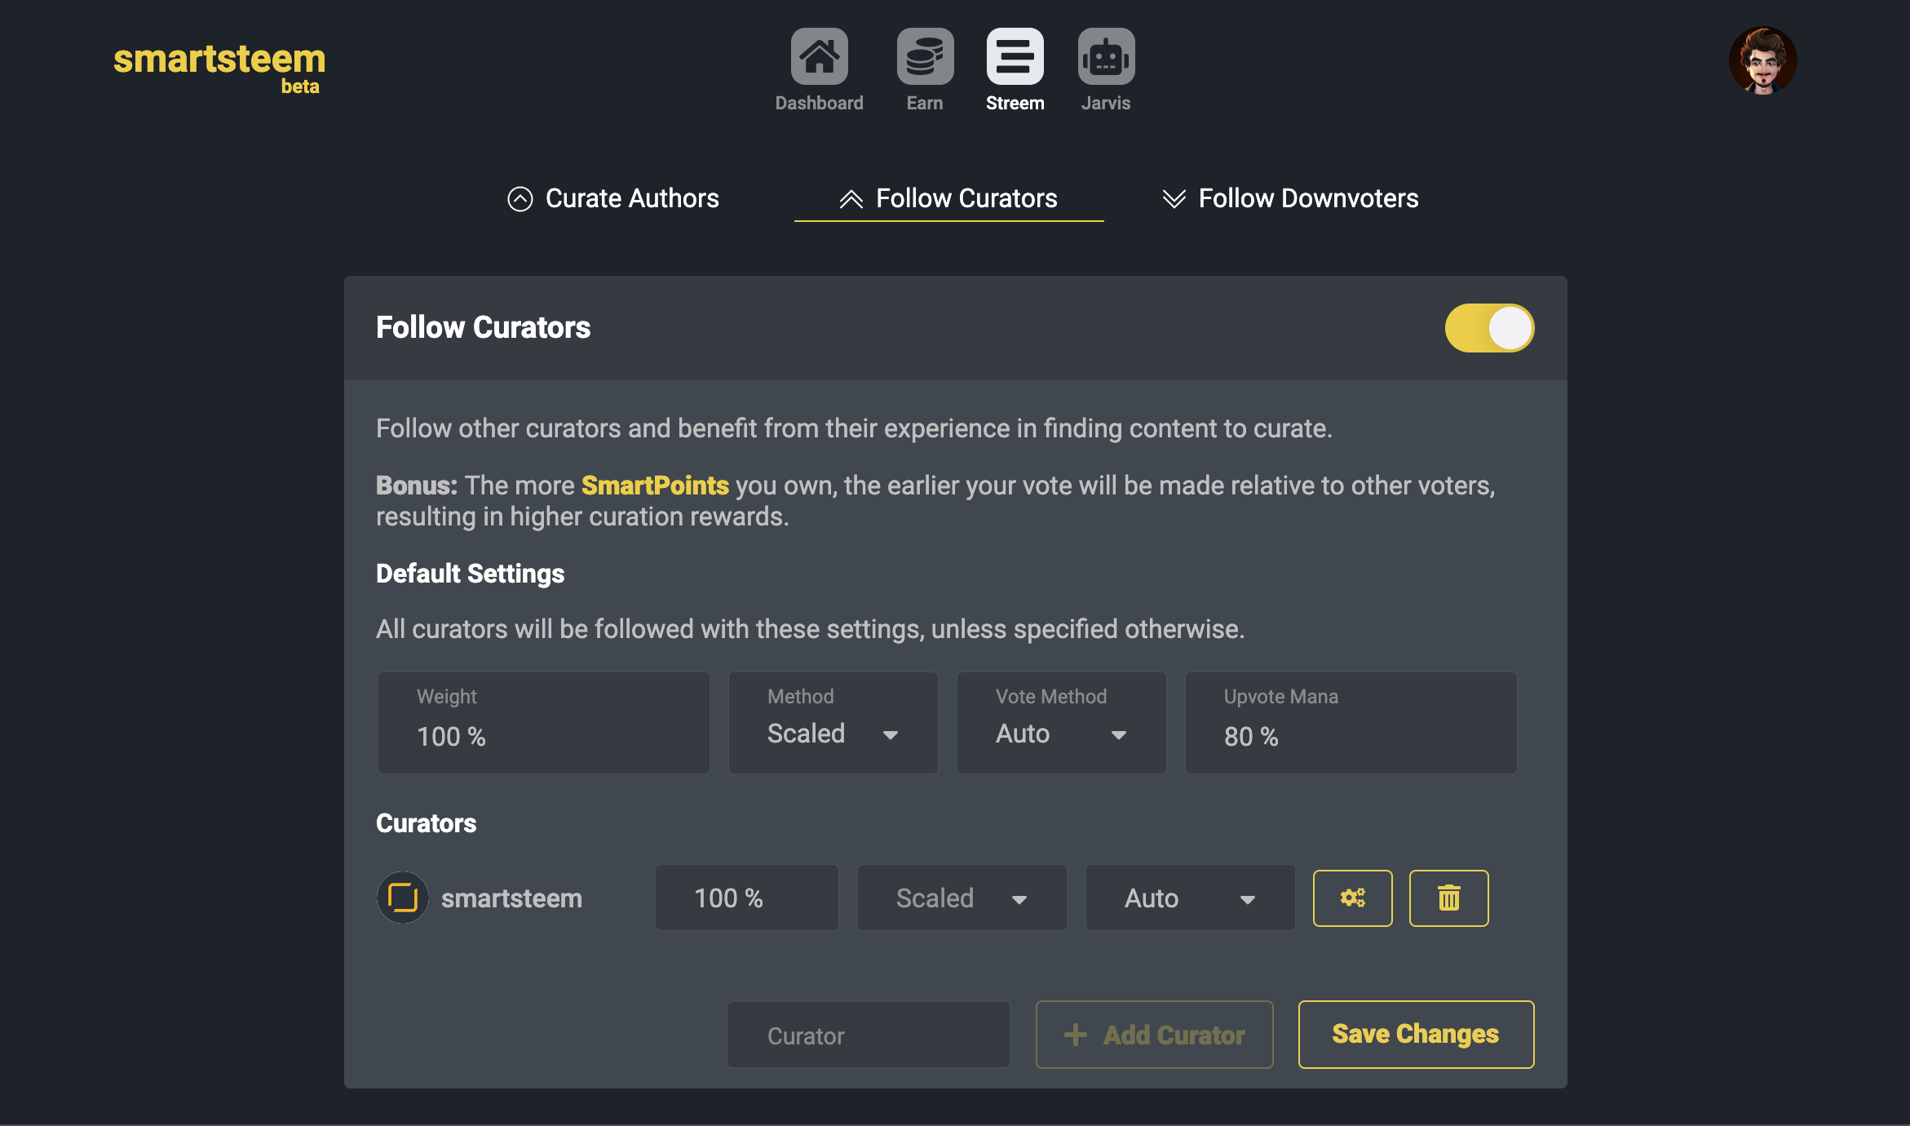
Task: Open smartsteem curator's Auto dropdown
Action: pos(1190,898)
